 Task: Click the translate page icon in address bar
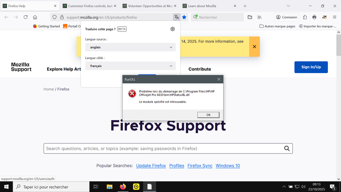[176, 17]
